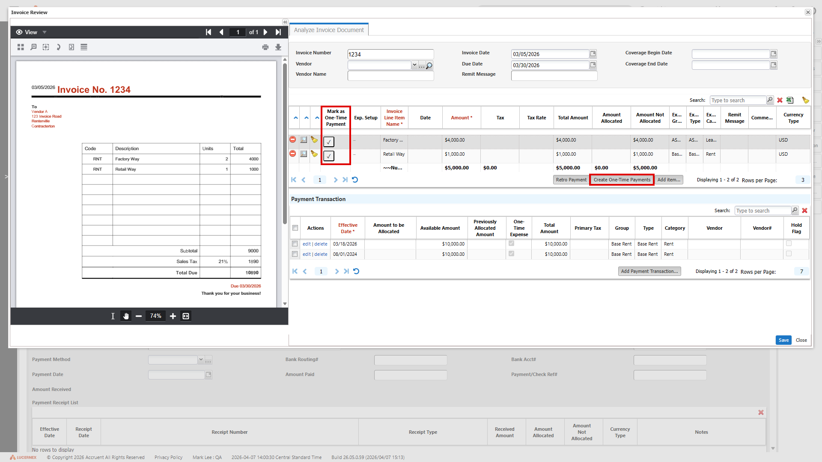The width and height of the screenshot is (822, 462).
Task: Click Retro Payment button
Action: point(571,180)
